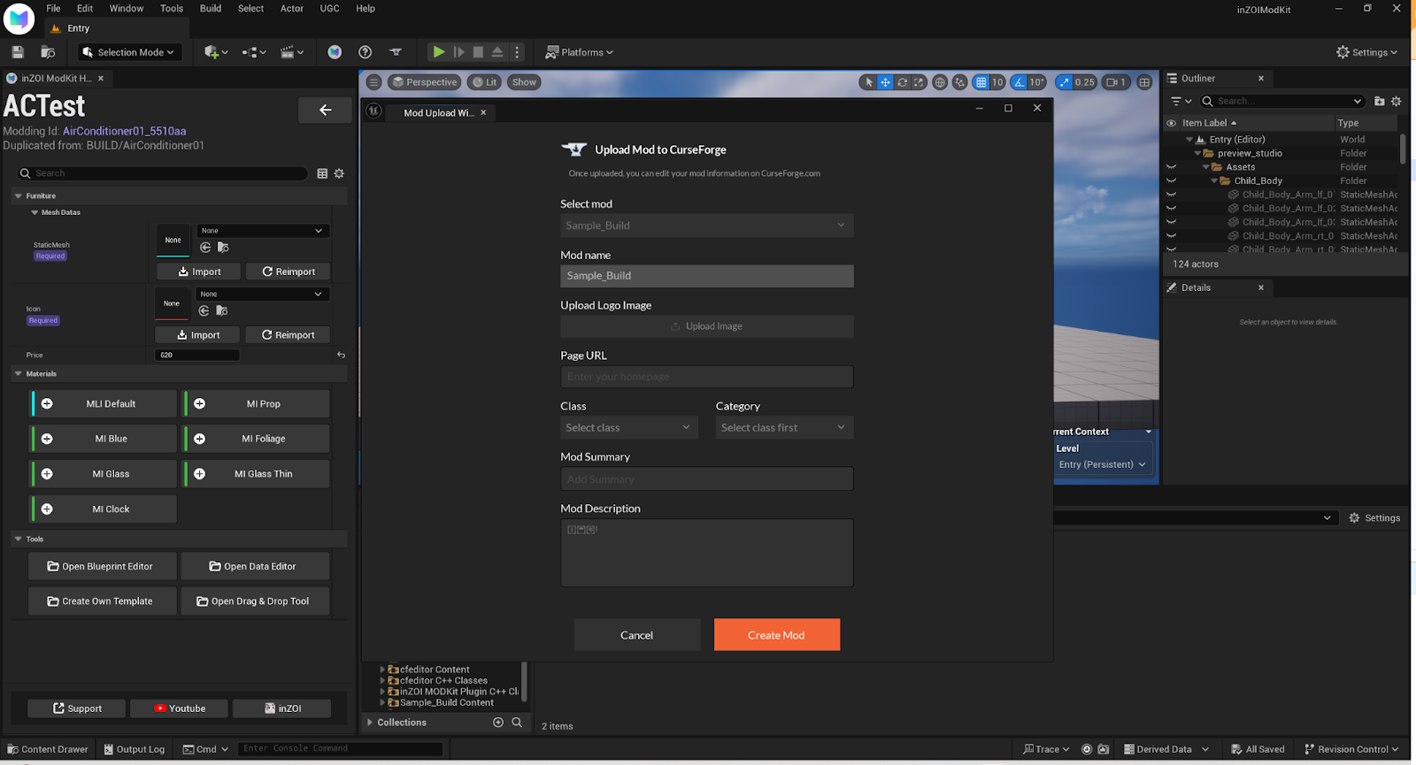Image resolution: width=1416 pixels, height=765 pixels.
Task: Toggle visibility of the Assets folder
Action: click(x=1172, y=167)
